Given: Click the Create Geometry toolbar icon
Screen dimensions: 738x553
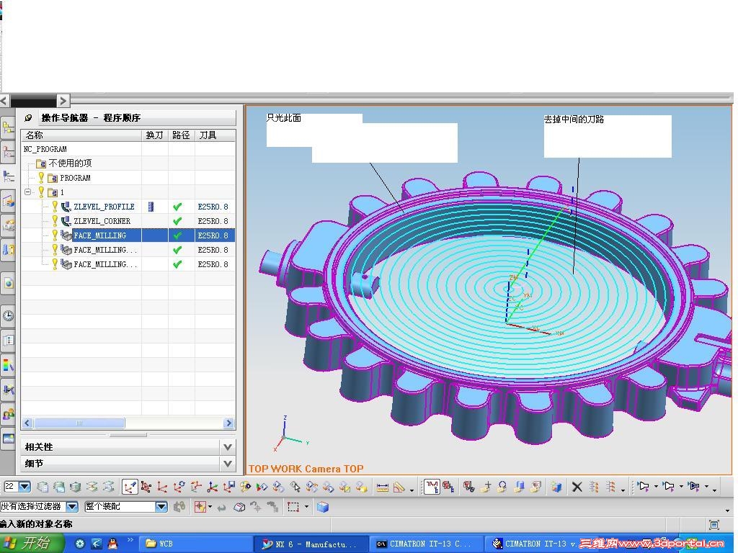Looking at the screenshot, I should pos(502,487).
